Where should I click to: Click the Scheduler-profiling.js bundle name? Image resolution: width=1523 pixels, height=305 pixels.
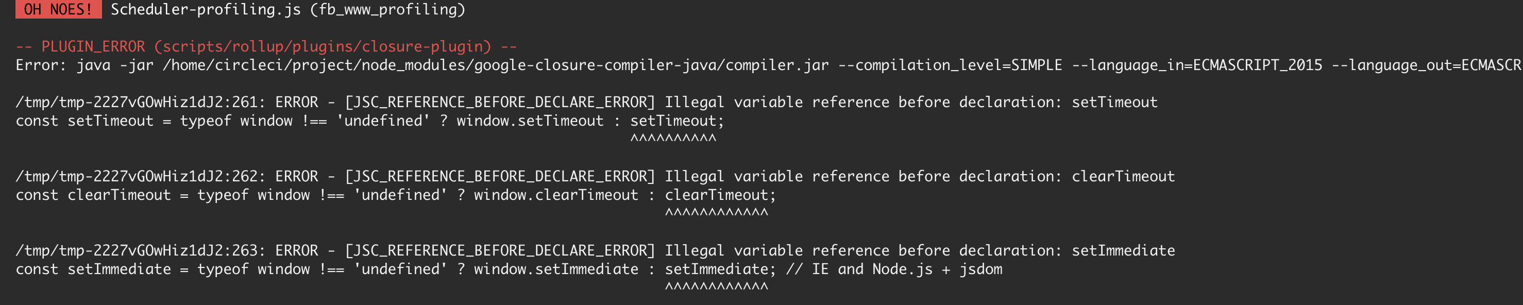(x=205, y=9)
